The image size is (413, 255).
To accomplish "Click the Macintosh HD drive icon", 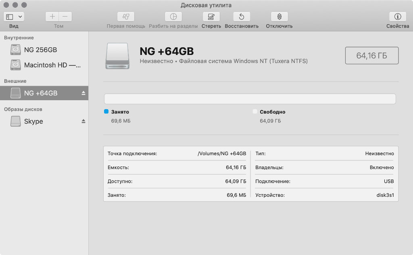I will 16,65.
